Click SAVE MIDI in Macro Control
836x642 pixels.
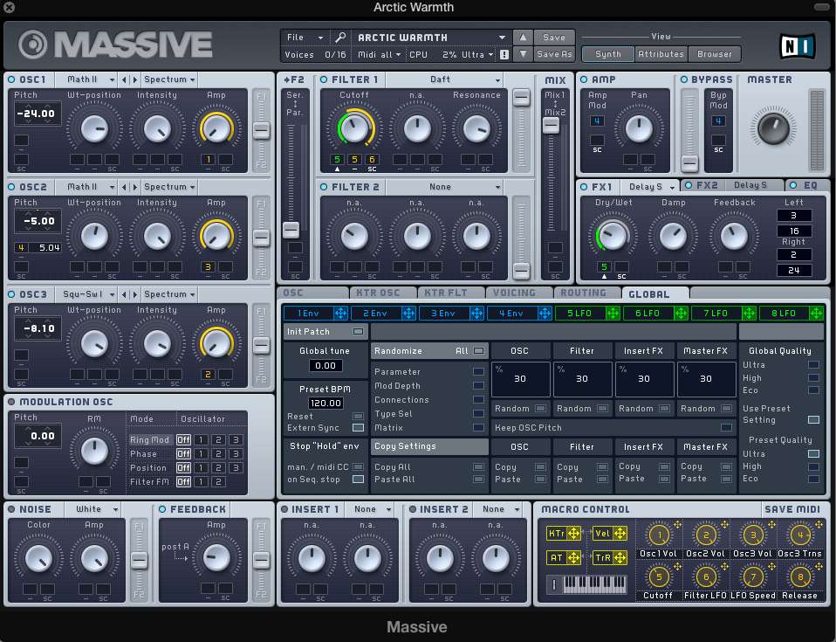point(791,509)
